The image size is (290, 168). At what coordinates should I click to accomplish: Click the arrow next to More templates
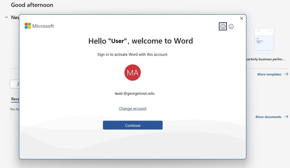[286, 74]
